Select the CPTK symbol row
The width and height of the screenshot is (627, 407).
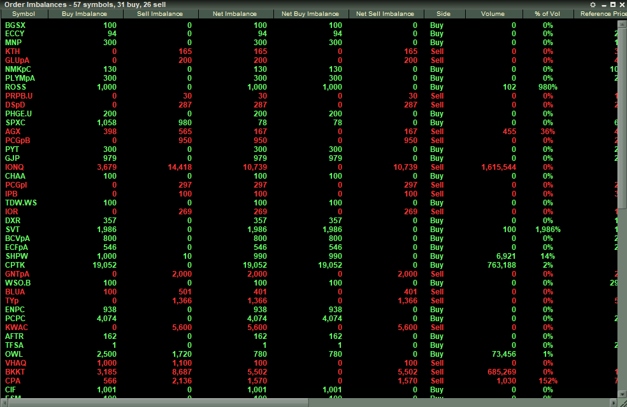click(x=15, y=265)
